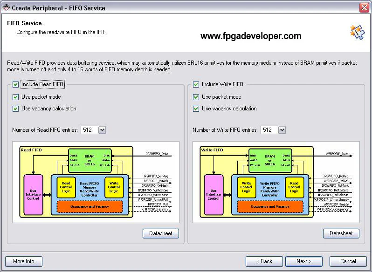Go back with the Back button
The height and width of the screenshot is (272, 372).
tap(264, 261)
